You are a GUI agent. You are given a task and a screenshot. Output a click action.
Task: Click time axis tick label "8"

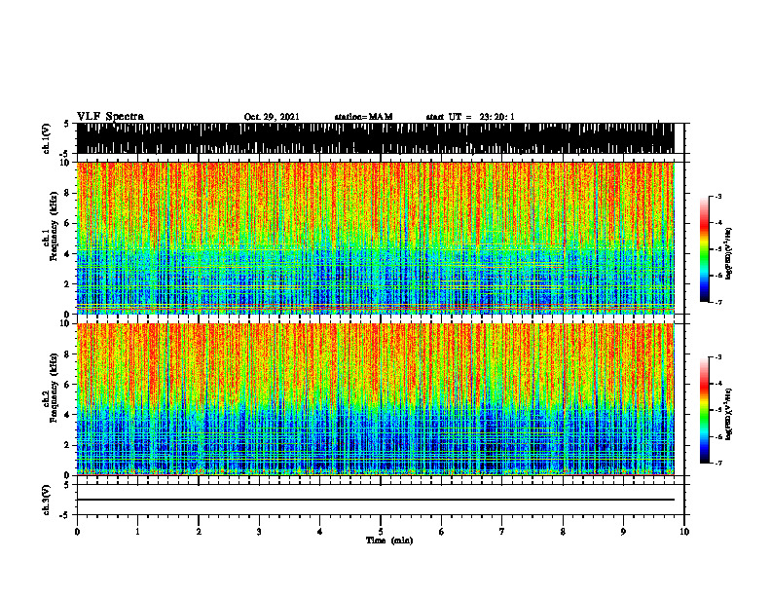pyautogui.click(x=563, y=532)
